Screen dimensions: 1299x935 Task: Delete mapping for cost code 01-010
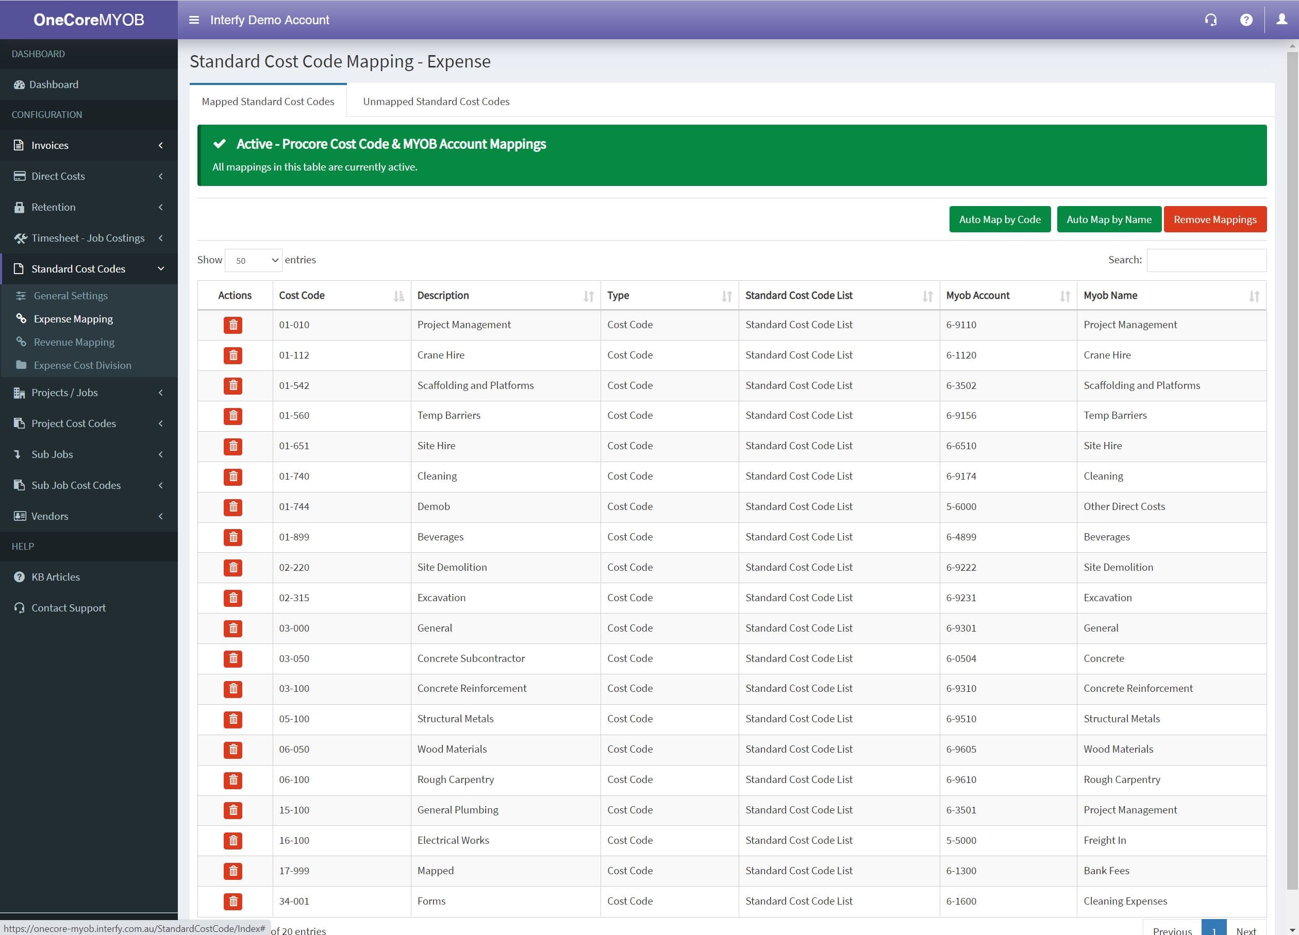[x=232, y=325]
